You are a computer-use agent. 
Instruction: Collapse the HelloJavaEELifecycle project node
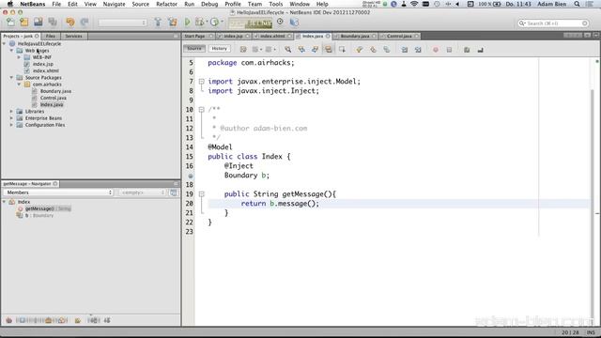tap(4, 44)
